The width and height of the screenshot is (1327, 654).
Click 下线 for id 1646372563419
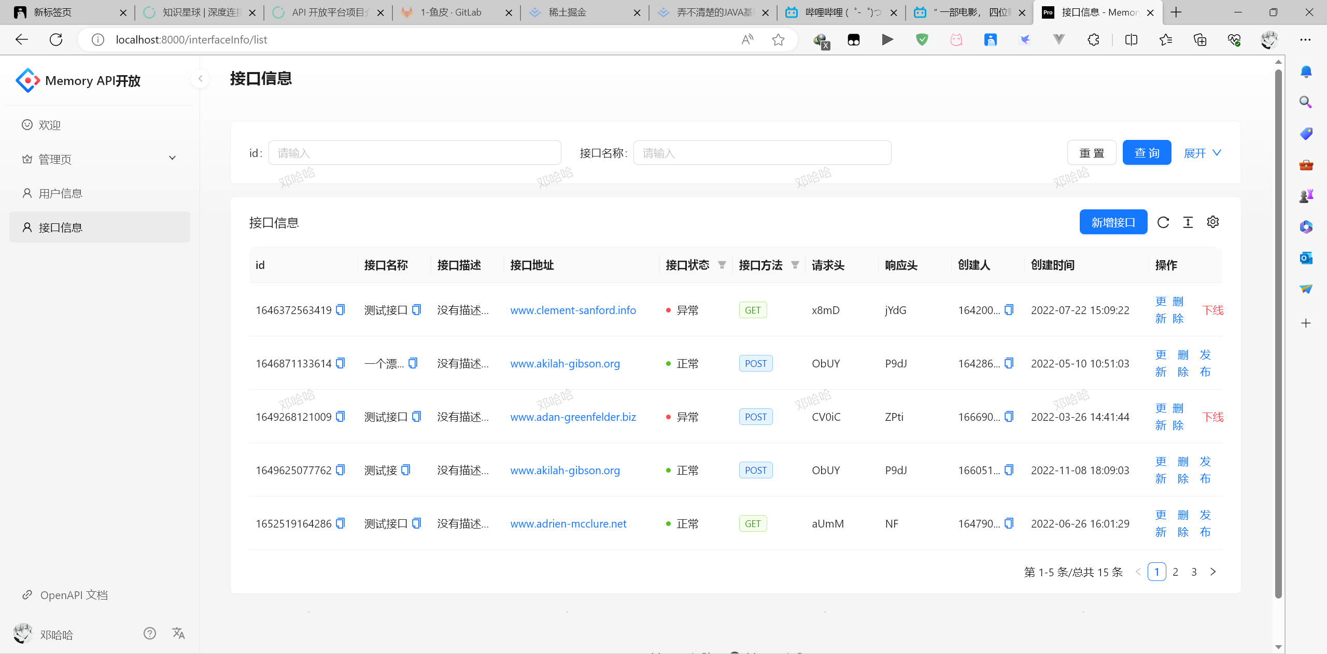(1213, 310)
